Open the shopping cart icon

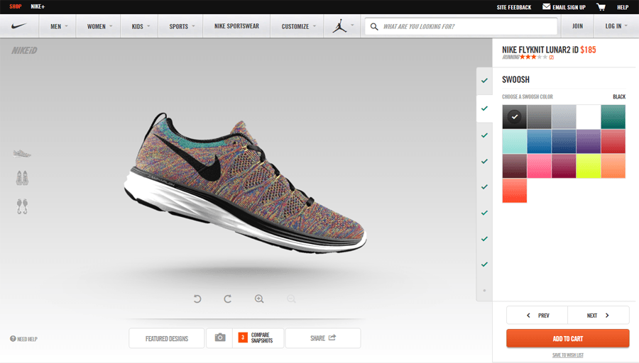[x=601, y=7]
